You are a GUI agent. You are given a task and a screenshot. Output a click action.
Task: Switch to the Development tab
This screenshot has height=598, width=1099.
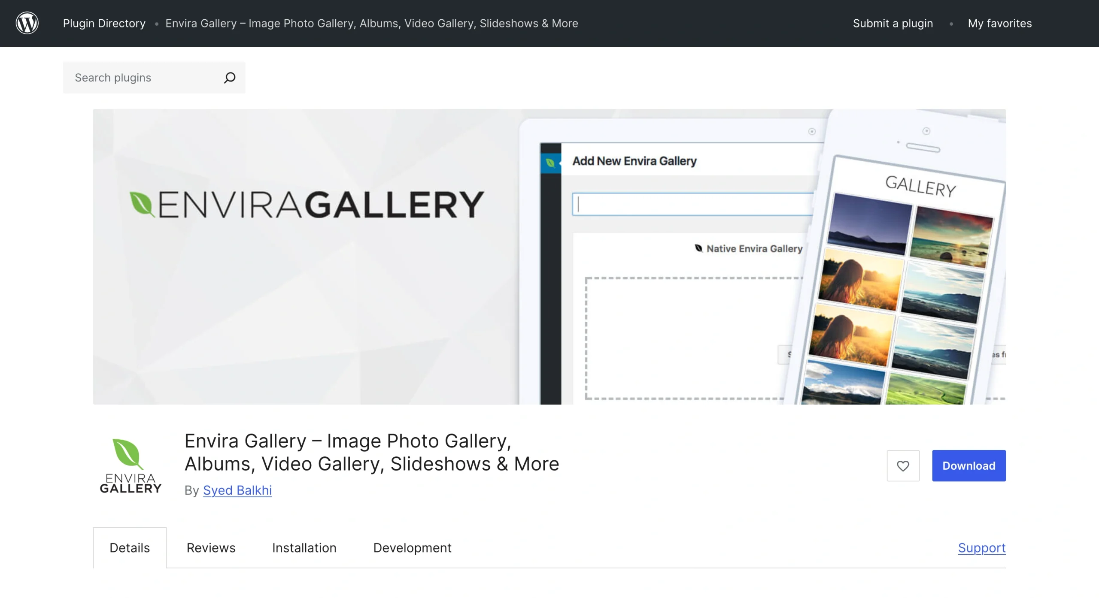[412, 548]
